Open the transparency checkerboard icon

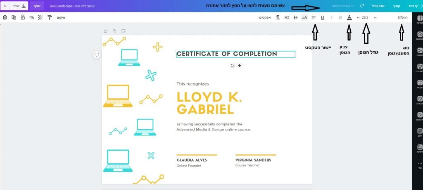(x=40, y=18)
